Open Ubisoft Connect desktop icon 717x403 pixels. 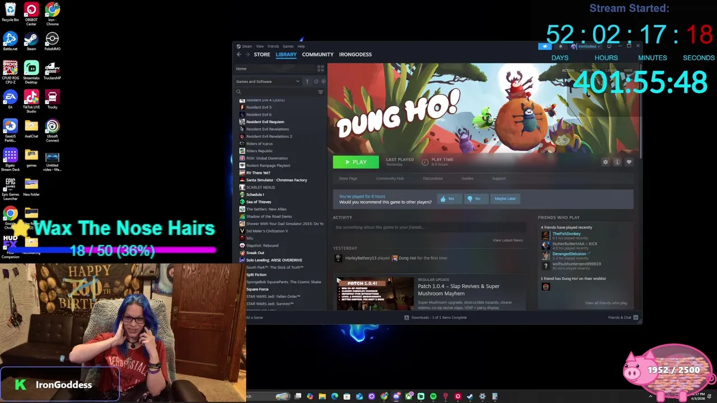[x=52, y=130]
